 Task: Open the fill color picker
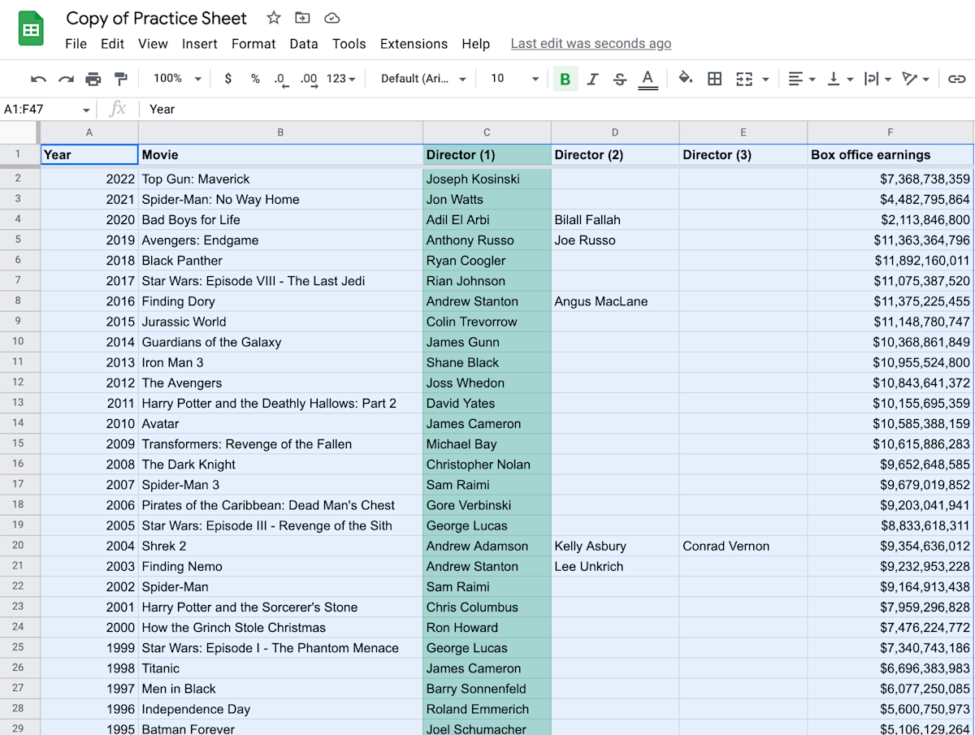(685, 79)
